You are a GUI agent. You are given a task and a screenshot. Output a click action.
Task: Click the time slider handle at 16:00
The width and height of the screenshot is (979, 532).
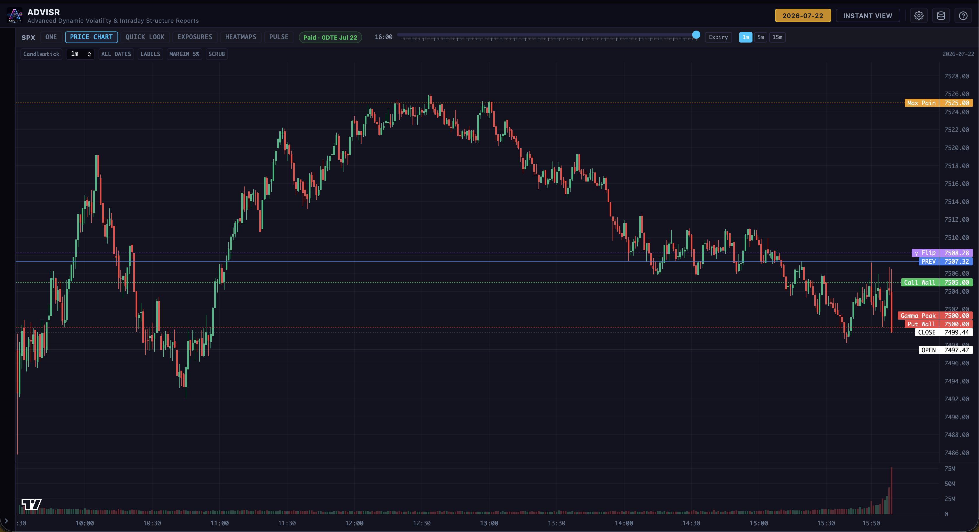(x=696, y=35)
